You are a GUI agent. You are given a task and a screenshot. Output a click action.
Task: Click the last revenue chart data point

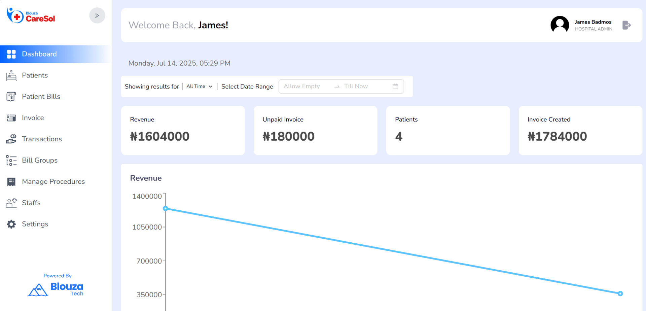(620, 293)
